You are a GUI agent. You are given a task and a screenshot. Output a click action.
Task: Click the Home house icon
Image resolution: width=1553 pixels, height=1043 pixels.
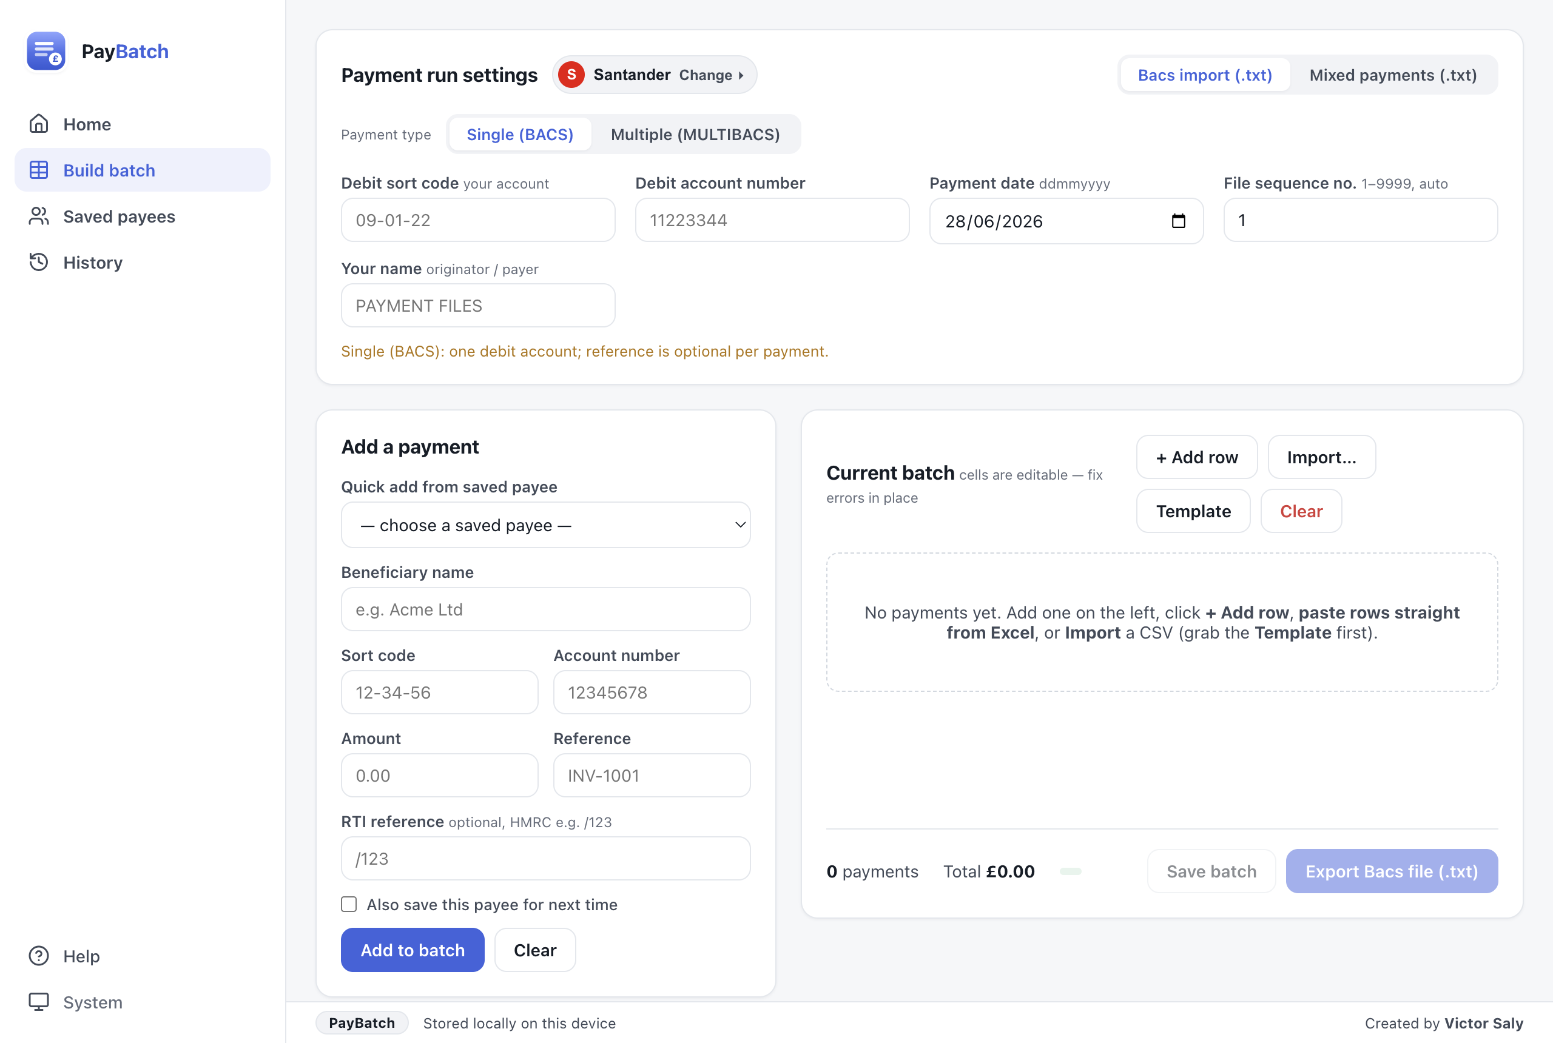(x=39, y=124)
